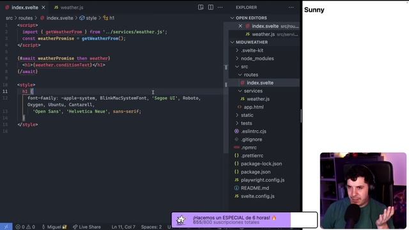This screenshot has width=409, height=230.
Task: Click line number 11 in gutter
Action: [x=5, y=91]
